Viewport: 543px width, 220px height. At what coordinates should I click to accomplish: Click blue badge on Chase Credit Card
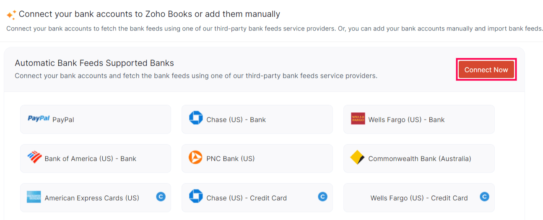tap(322, 197)
